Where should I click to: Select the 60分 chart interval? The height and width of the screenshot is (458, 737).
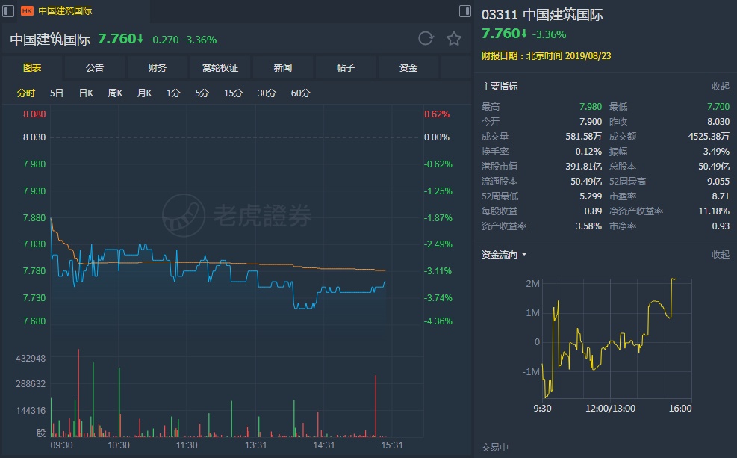pyautogui.click(x=300, y=93)
